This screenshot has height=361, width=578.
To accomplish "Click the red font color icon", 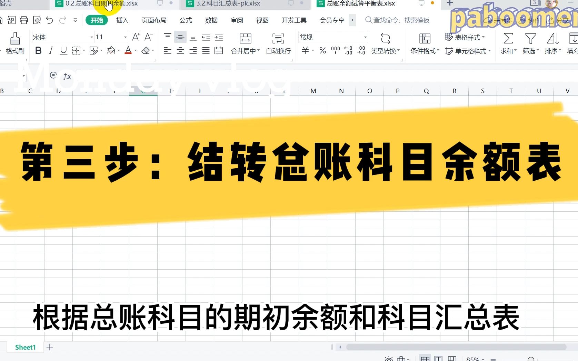I will click(128, 51).
